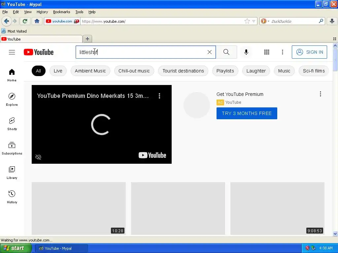Select the Tourist destinations chip
Viewport: 338px width, 253px height.
pyautogui.click(x=183, y=71)
